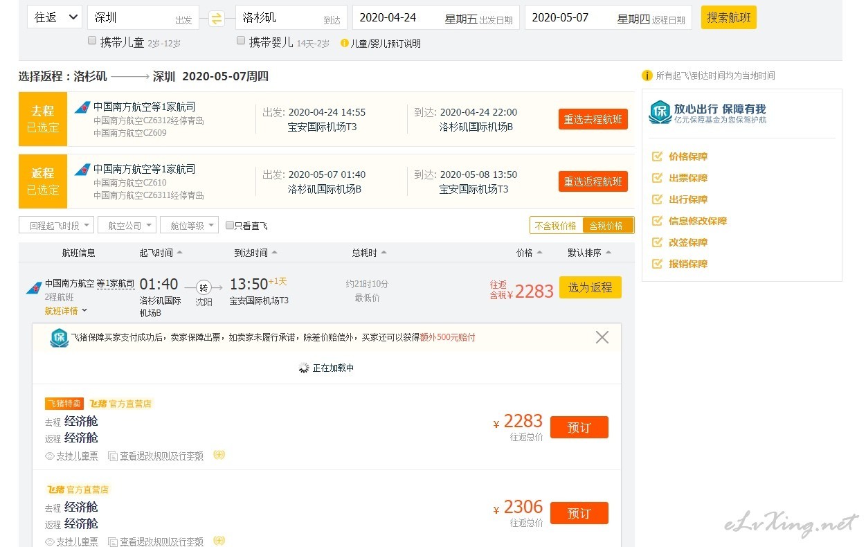Open 儿童/婴儿预订说明 link
The image size is (866, 547).
tap(386, 44)
